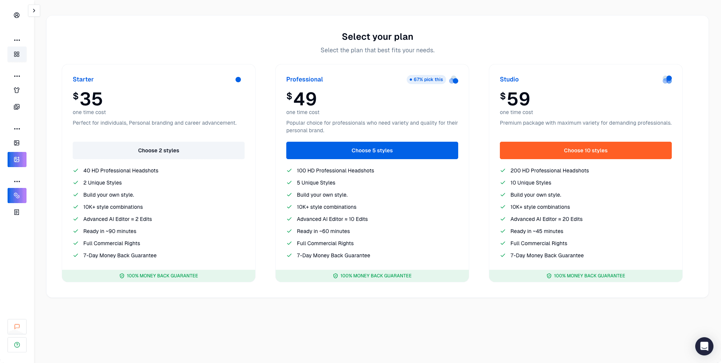Image resolution: width=721 pixels, height=363 pixels.
Task: Open the document list icon in sidebar
Action: pos(17,212)
